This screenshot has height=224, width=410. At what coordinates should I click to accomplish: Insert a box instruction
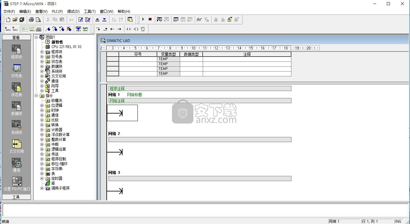pyautogui.click(x=143, y=29)
